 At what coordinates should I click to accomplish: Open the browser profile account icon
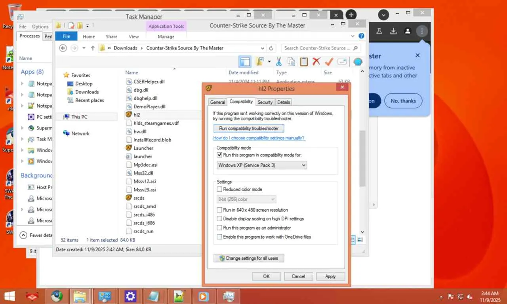tap(408, 31)
